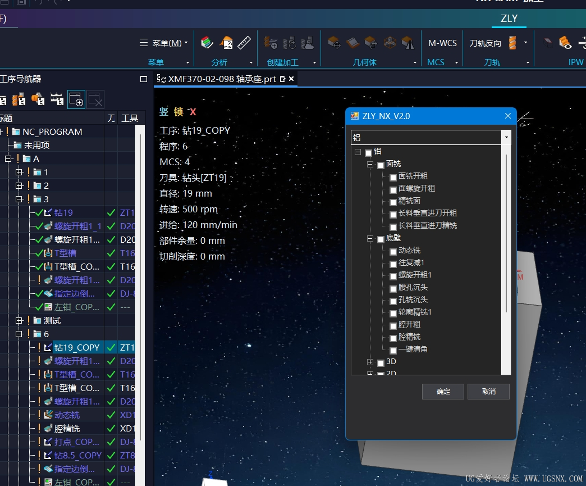Click the move geometry block icon
This screenshot has width=586, height=486.
334,43
